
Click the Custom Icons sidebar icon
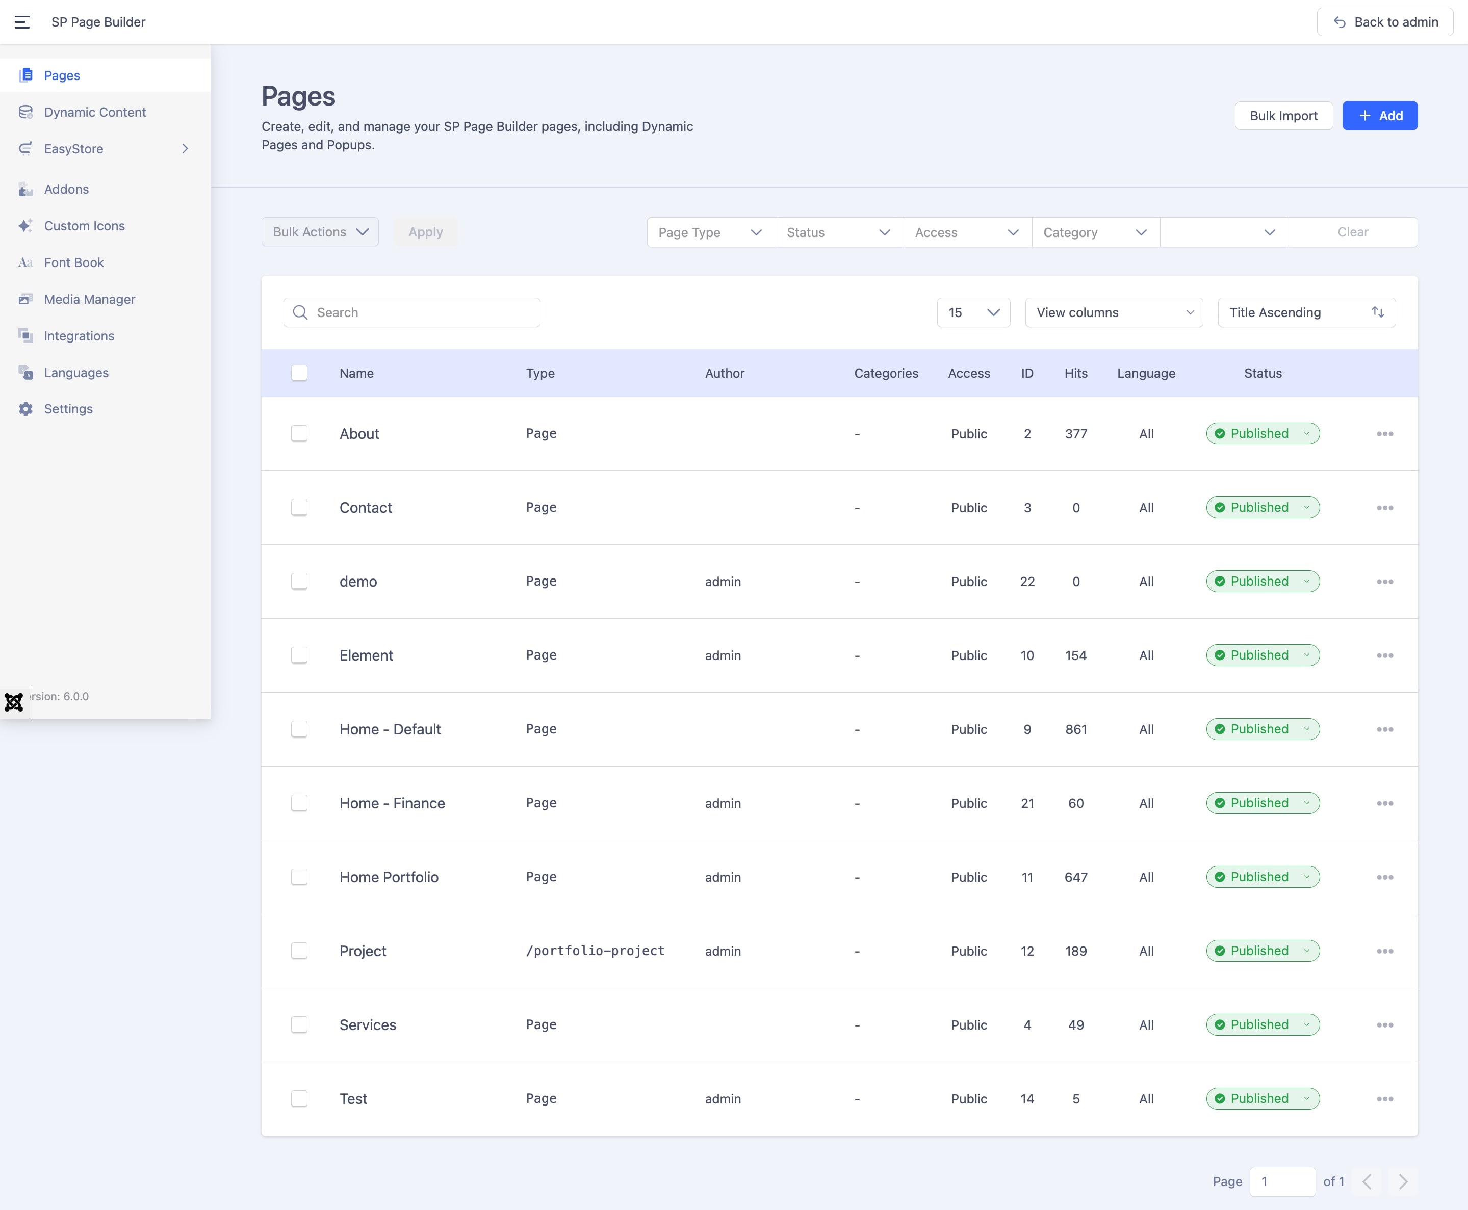point(26,226)
